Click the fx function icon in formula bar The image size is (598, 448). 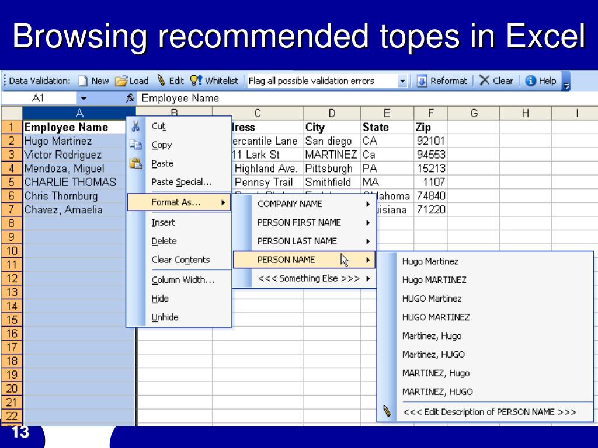tap(130, 98)
